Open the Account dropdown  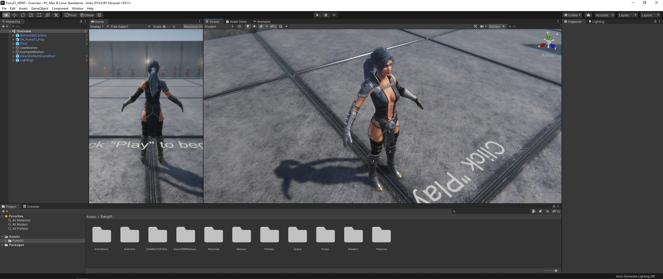(x=605, y=15)
